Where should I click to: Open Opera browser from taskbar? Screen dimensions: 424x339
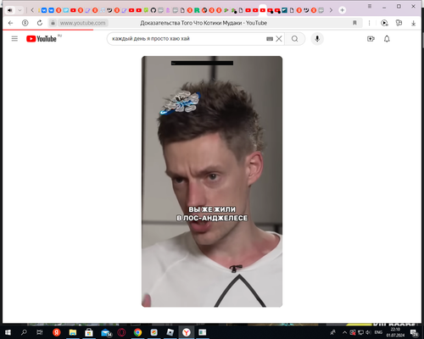click(121, 332)
